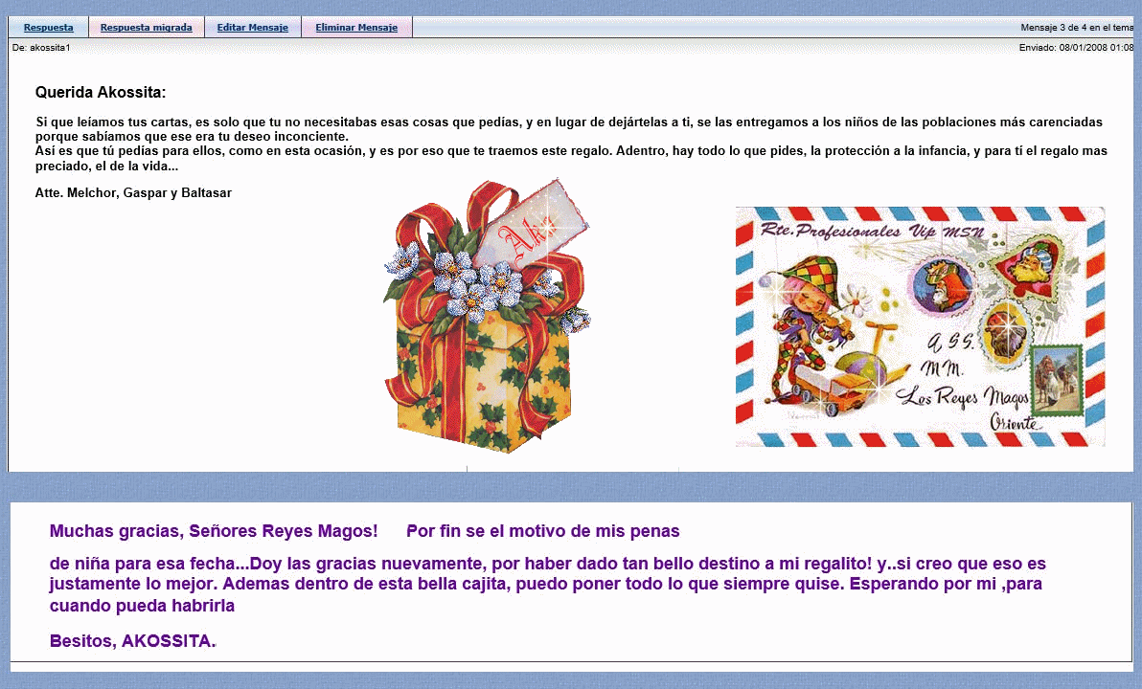
Task: Select the Respuesta migrada tab
Action: click(146, 28)
